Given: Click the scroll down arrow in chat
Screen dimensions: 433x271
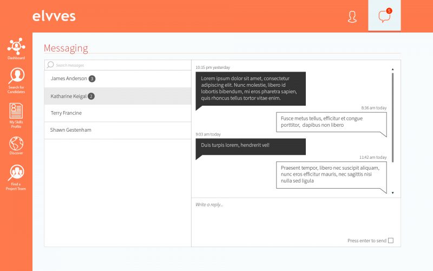Looking at the screenshot, I should [x=392, y=193].
